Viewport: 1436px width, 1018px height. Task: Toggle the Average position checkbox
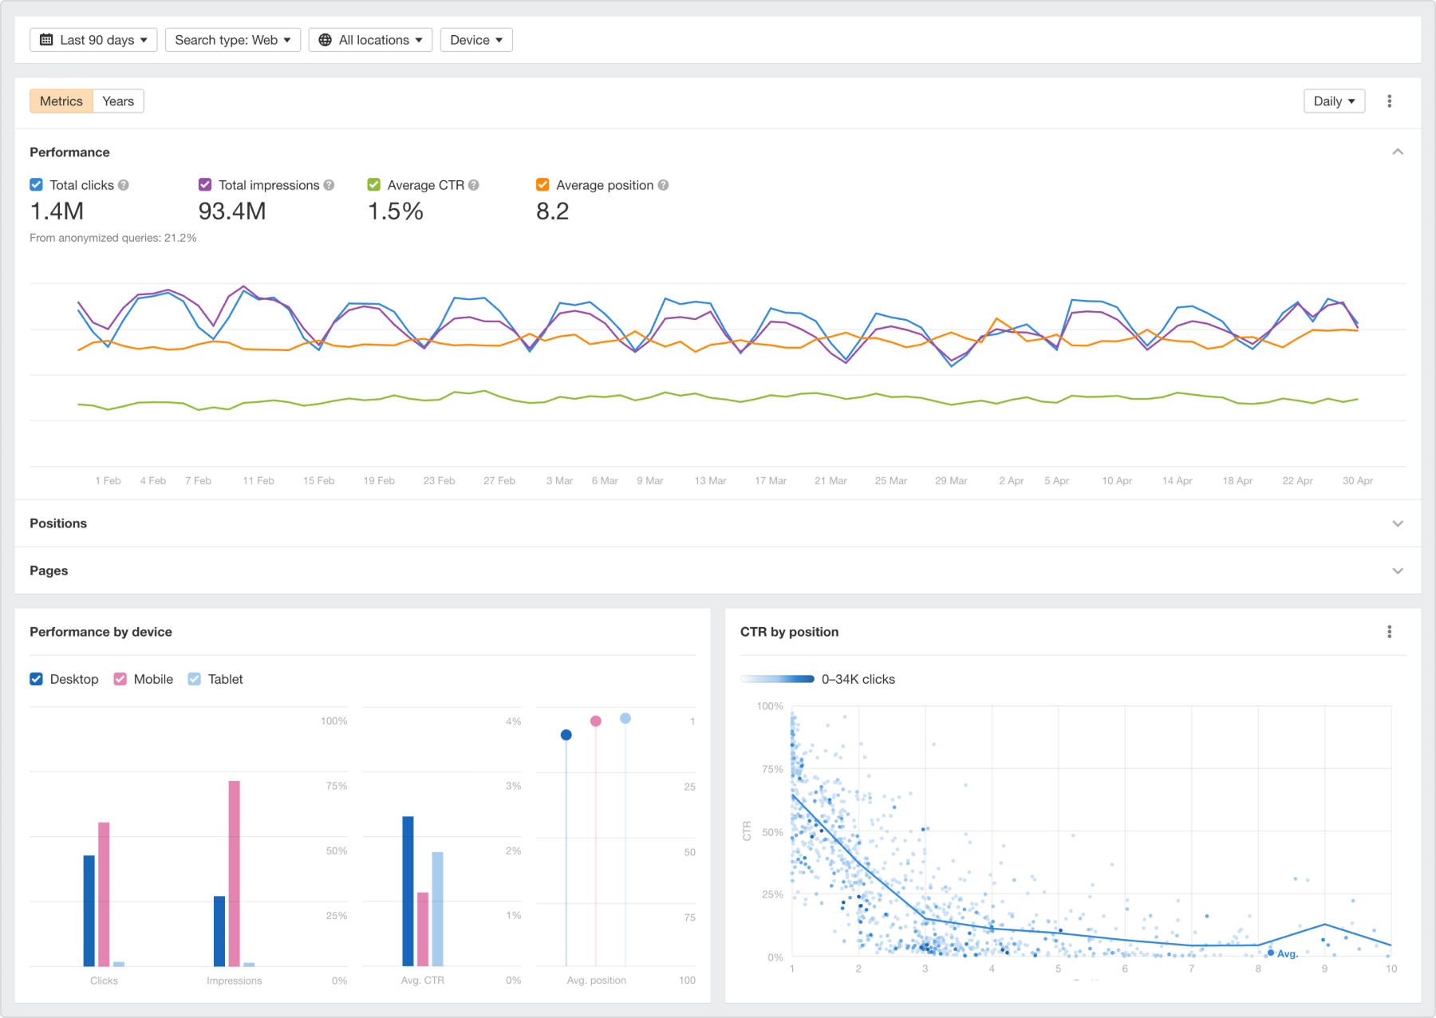[542, 185]
